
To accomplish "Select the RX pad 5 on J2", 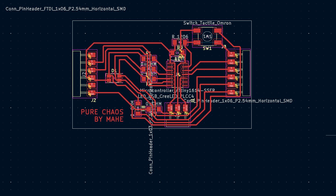I will click(92, 63).
